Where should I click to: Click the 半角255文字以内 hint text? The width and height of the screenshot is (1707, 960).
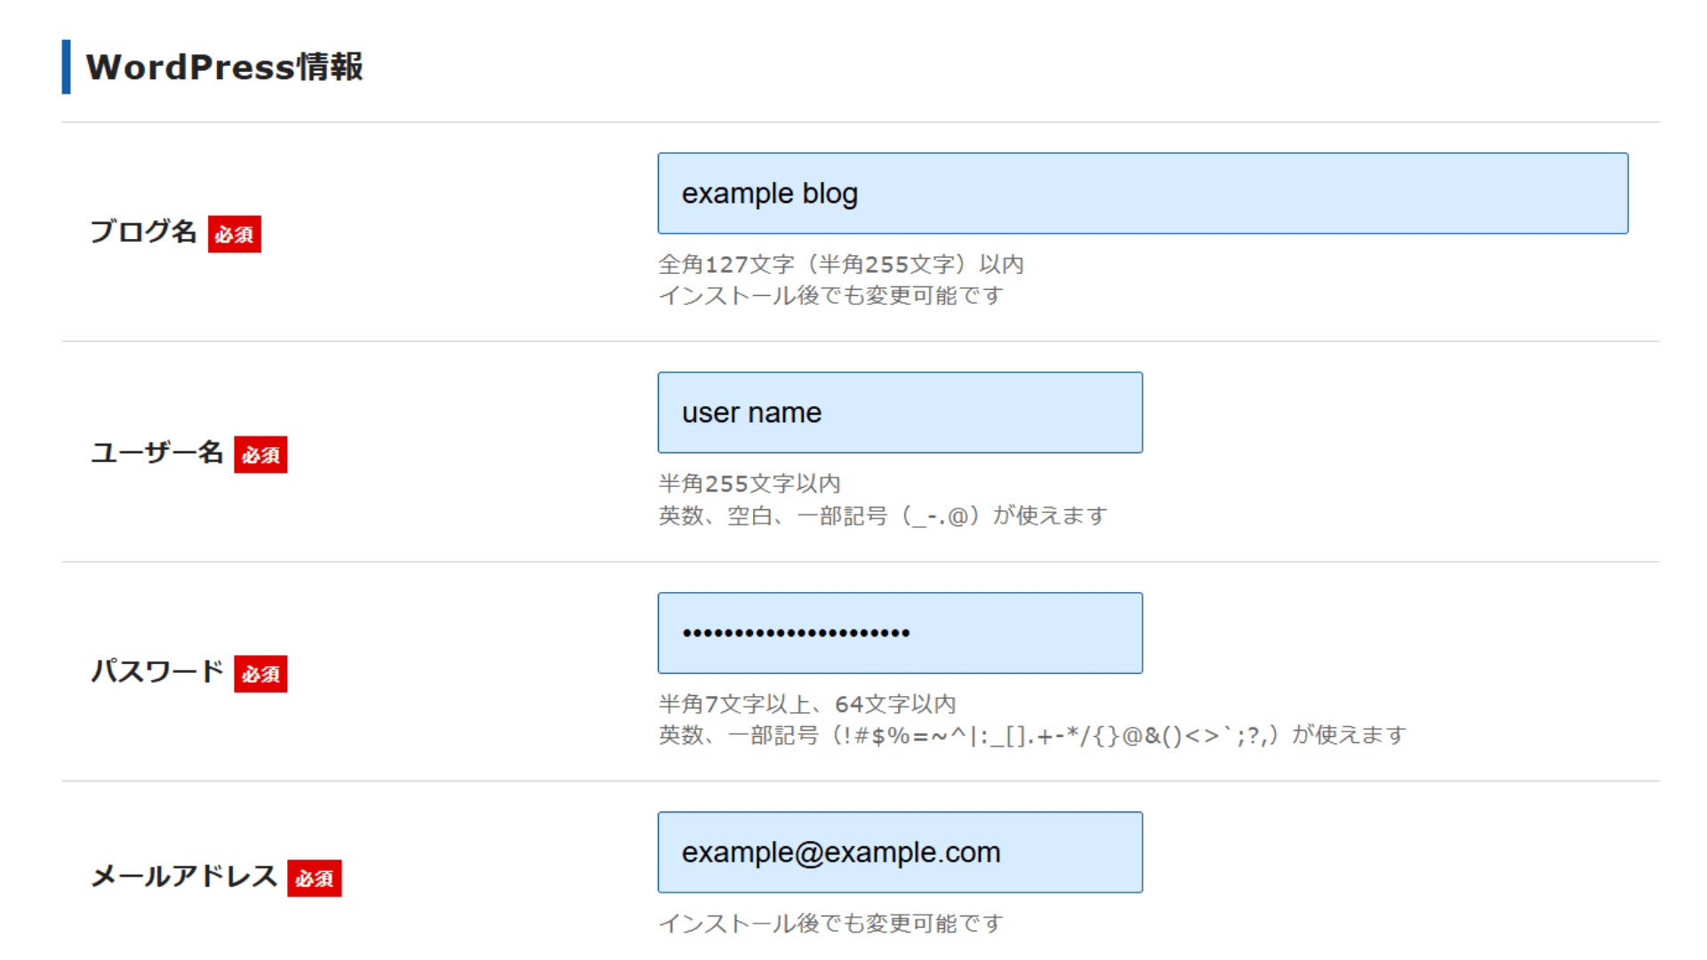point(749,484)
